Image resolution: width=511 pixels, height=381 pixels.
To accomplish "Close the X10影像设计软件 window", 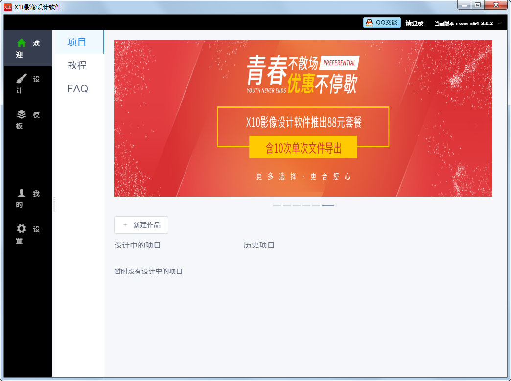I will pyautogui.click(x=496, y=5).
